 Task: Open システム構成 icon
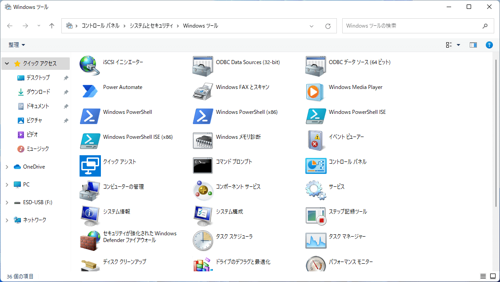(203, 216)
